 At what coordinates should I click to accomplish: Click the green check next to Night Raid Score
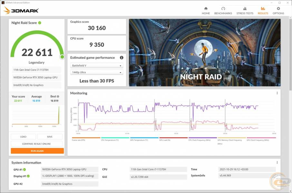[40, 23]
